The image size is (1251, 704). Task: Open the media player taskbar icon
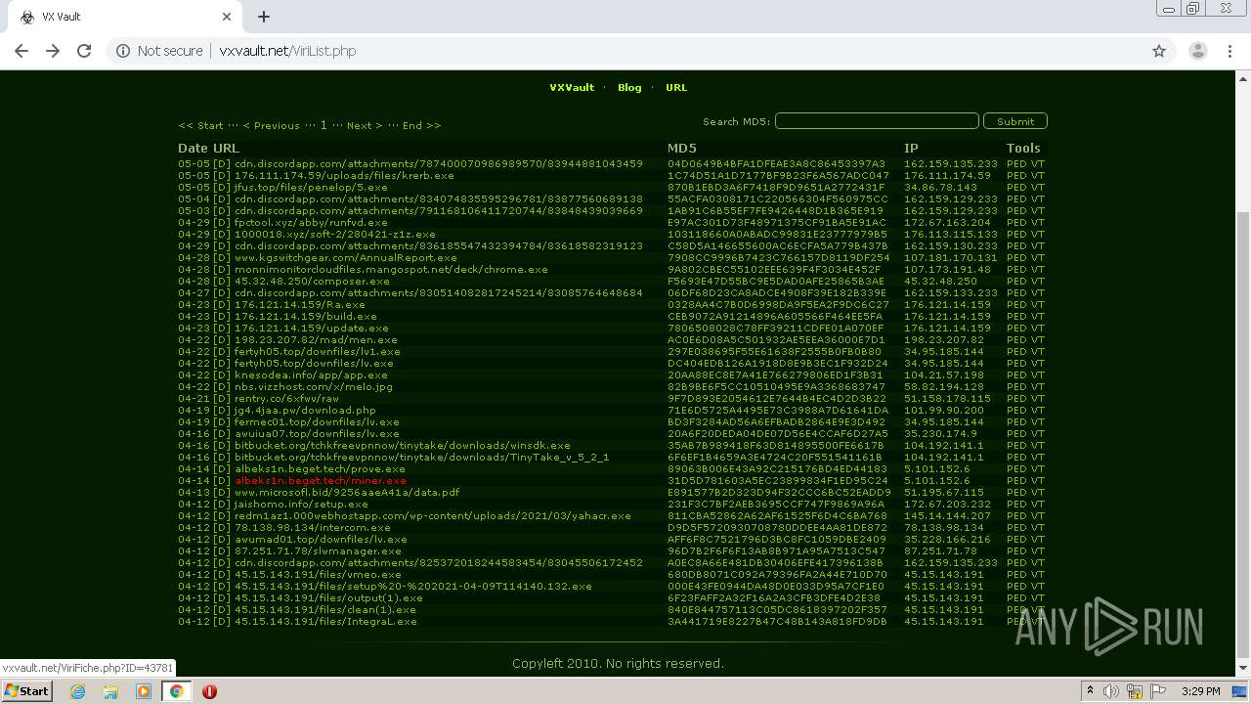(144, 691)
